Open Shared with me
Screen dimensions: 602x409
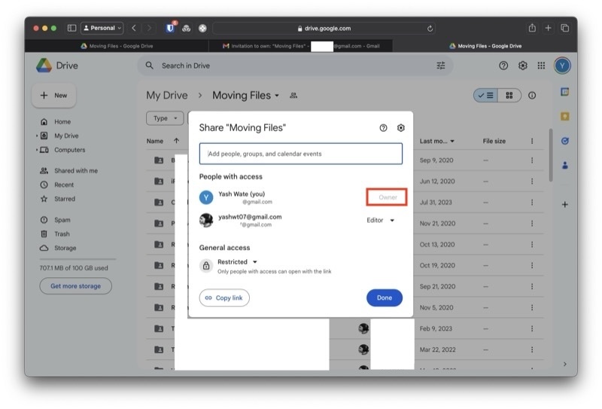69,171
